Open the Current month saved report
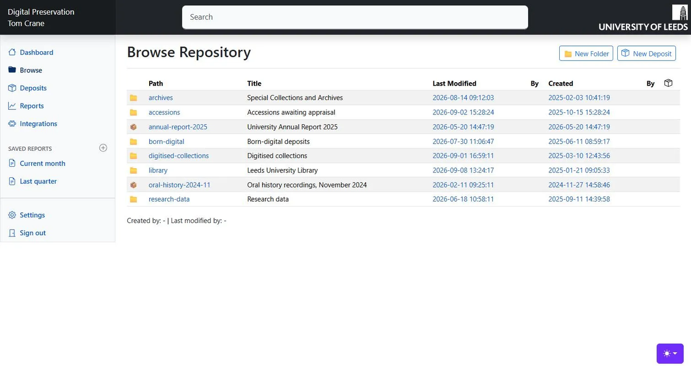Viewport: 691px width, 371px height. [x=43, y=163]
